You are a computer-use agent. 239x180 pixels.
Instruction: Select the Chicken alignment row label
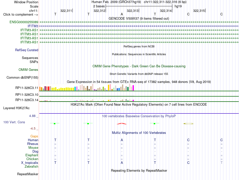[x=32, y=159]
